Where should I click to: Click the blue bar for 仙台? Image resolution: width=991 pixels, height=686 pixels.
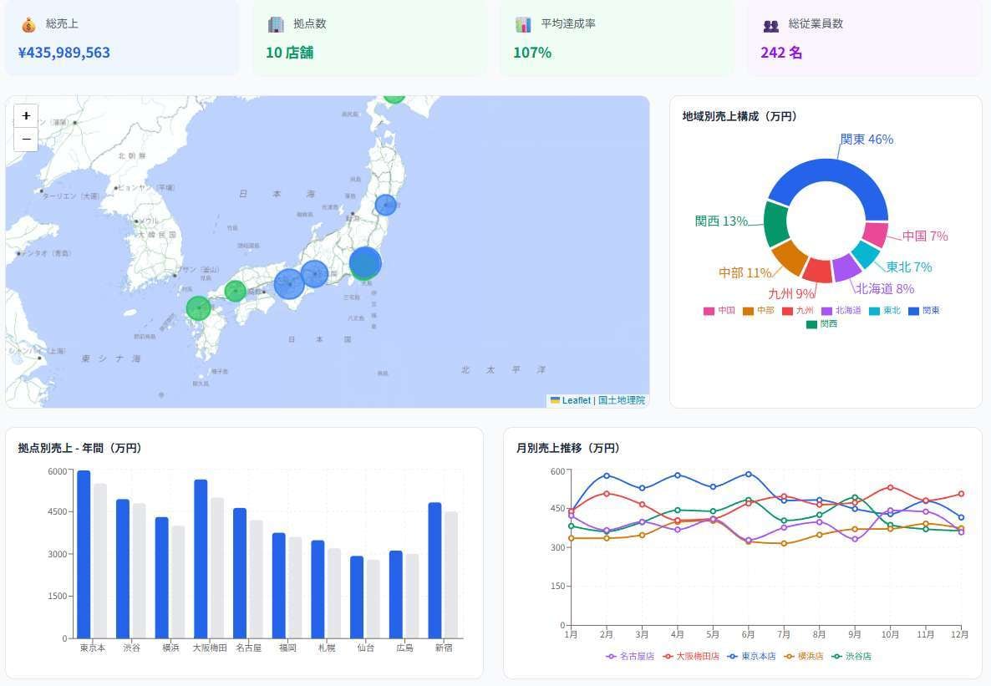click(357, 597)
